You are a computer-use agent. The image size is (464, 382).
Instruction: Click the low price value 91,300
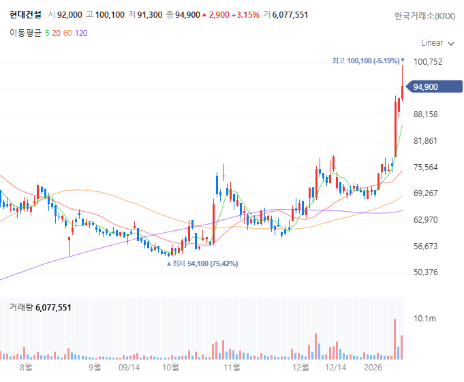[x=150, y=15]
